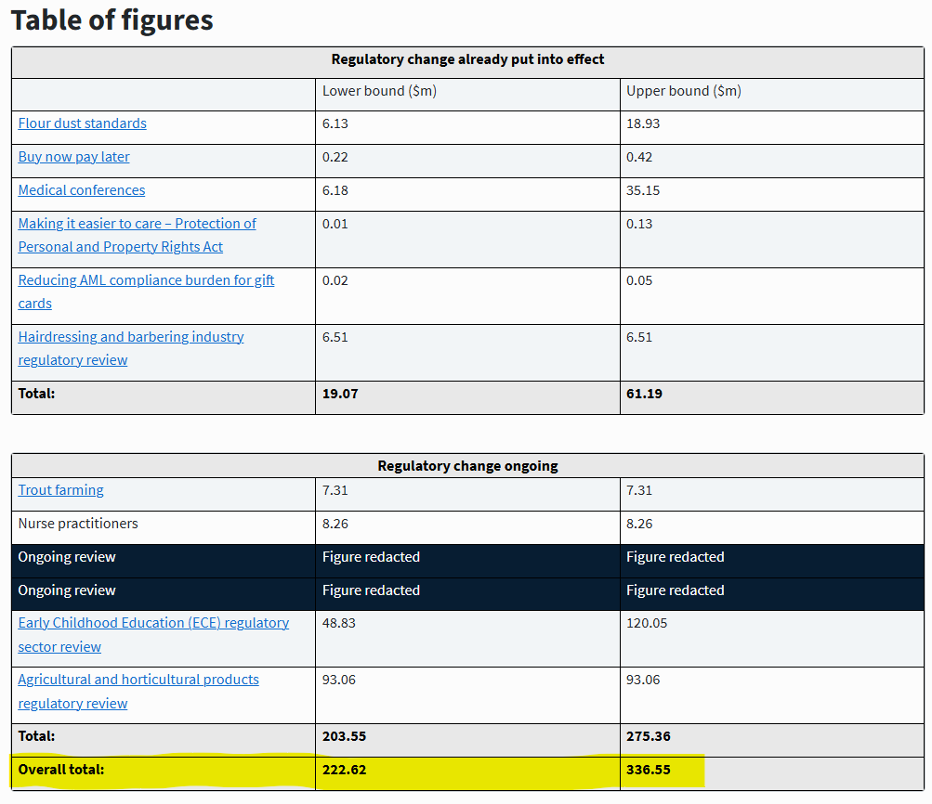932x804 pixels.
Task: Open Agricultural and horticultural products review link
Action: pos(138,691)
